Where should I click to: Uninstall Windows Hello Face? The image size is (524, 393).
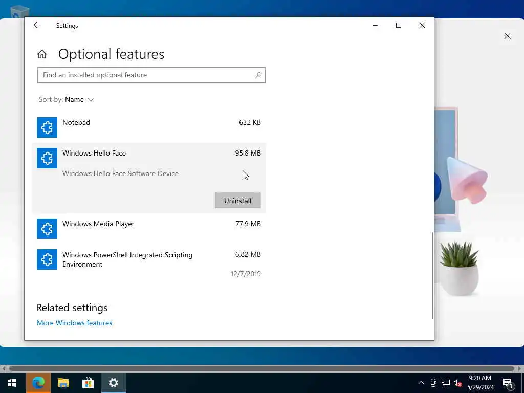pyautogui.click(x=237, y=201)
